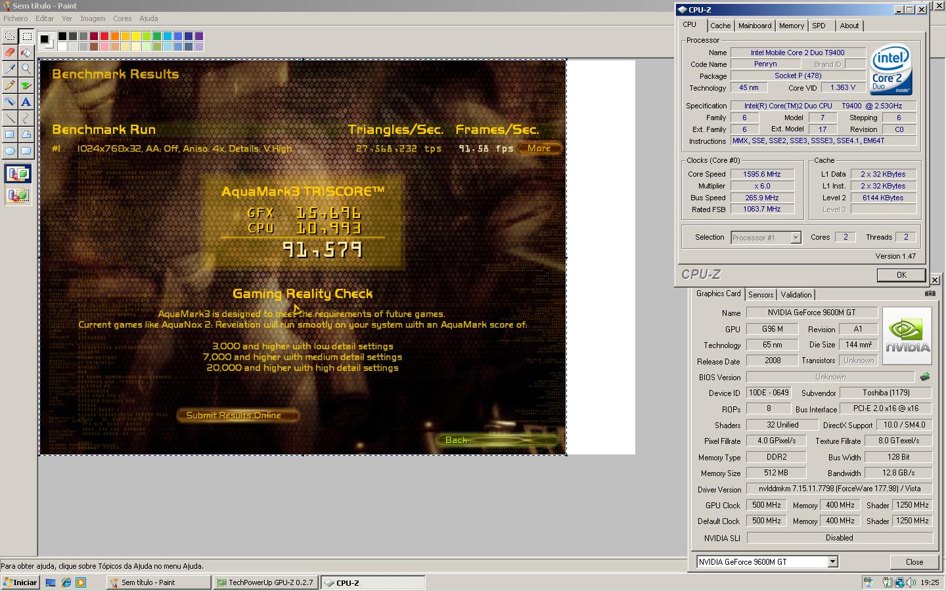Click the volume icon in system tray
The width and height of the screenshot is (946, 591).
click(x=911, y=582)
